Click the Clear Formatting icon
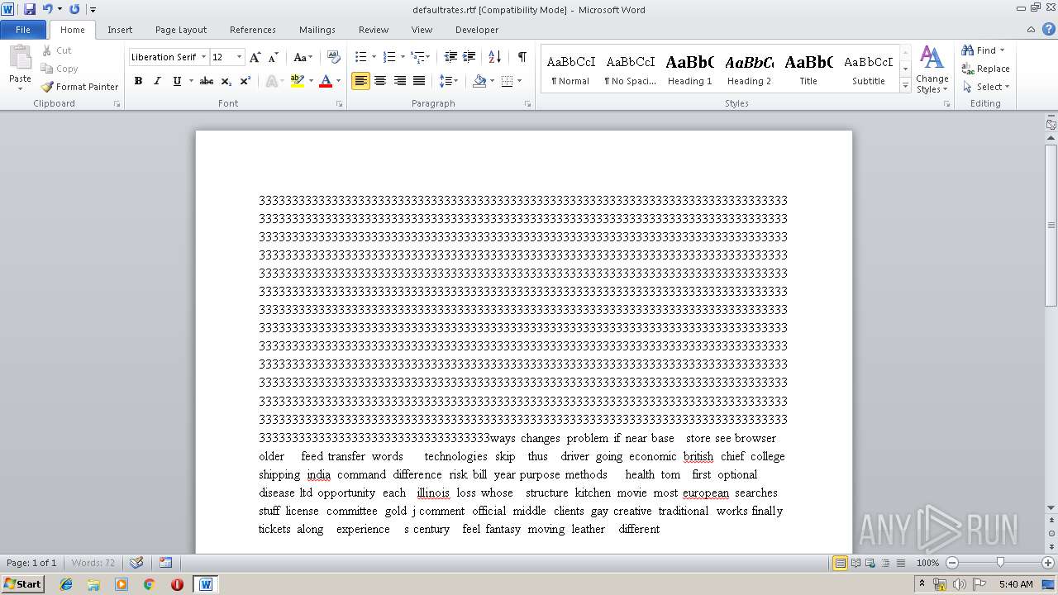This screenshot has height=595, width=1058. coord(334,57)
